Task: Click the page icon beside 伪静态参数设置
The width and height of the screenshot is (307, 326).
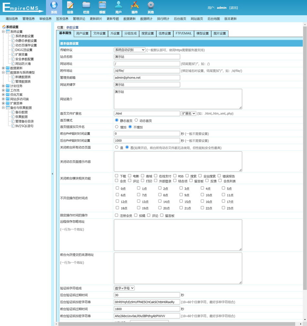Action: point(13,40)
